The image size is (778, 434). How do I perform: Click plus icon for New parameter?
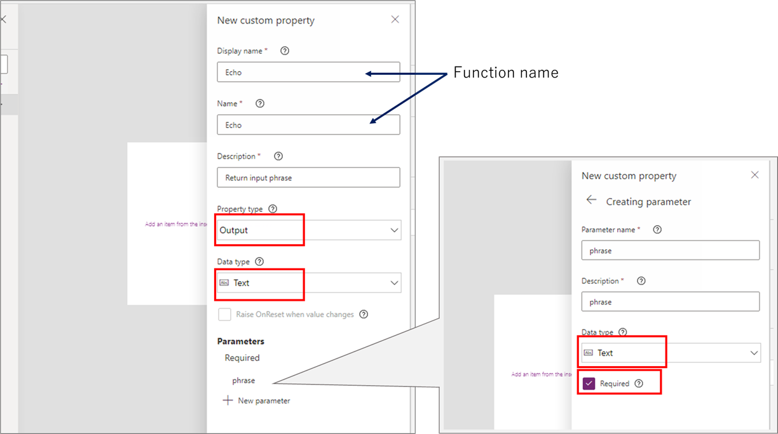coord(228,400)
